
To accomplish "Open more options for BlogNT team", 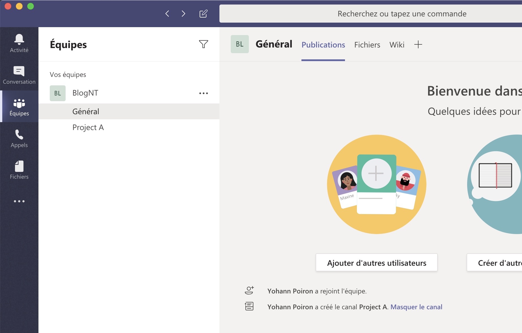I will (x=203, y=93).
